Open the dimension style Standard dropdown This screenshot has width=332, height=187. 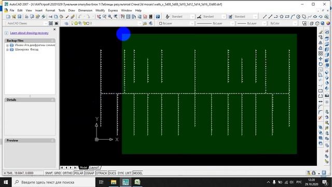click(x=224, y=17)
